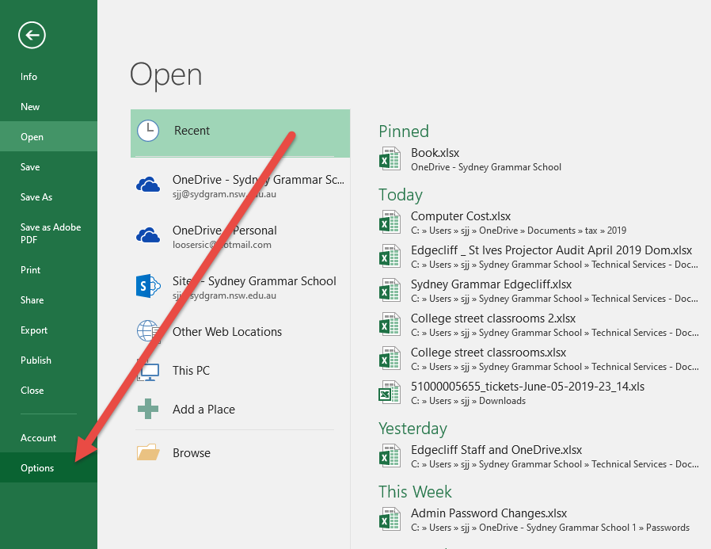Click the This PC monitor icon
Screen dimensions: 711x549
(x=148, y=371)
